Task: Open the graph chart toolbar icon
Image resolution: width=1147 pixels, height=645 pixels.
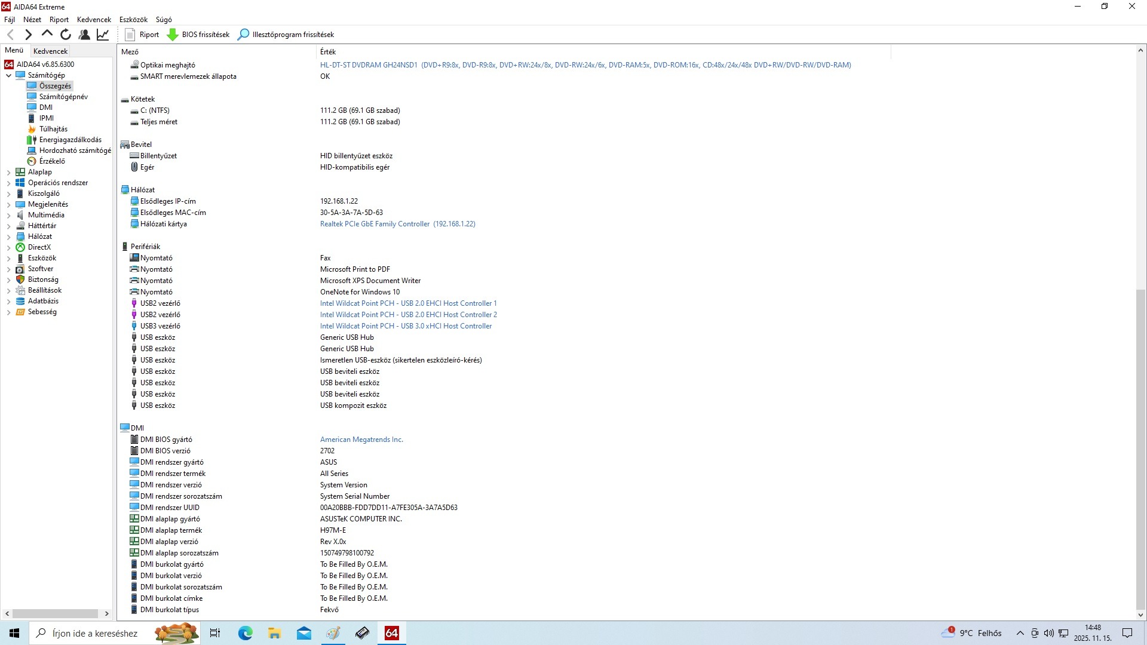Action: 103,35
